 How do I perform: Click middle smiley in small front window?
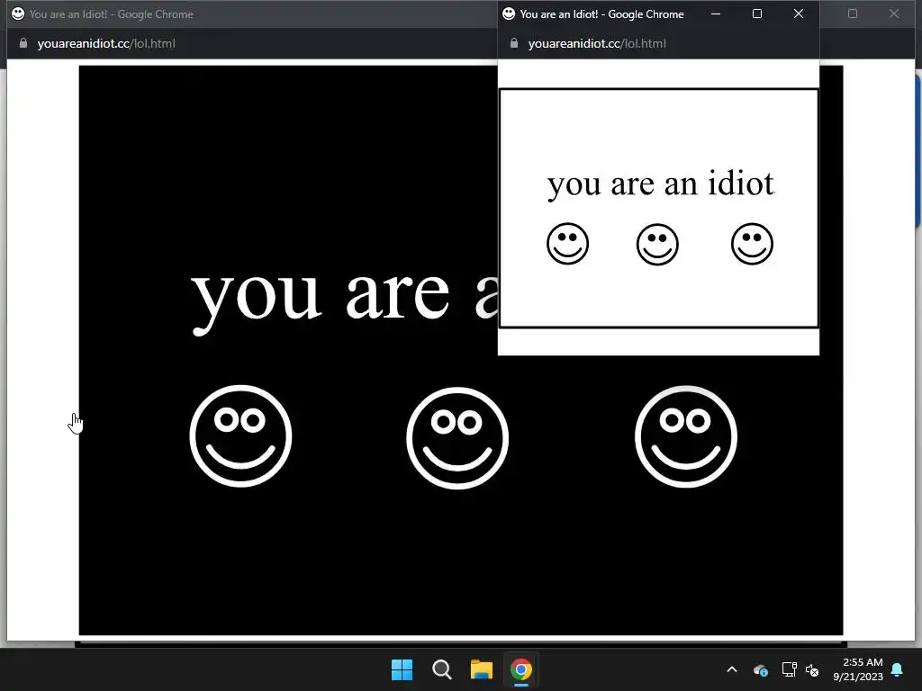pos(657,245)
